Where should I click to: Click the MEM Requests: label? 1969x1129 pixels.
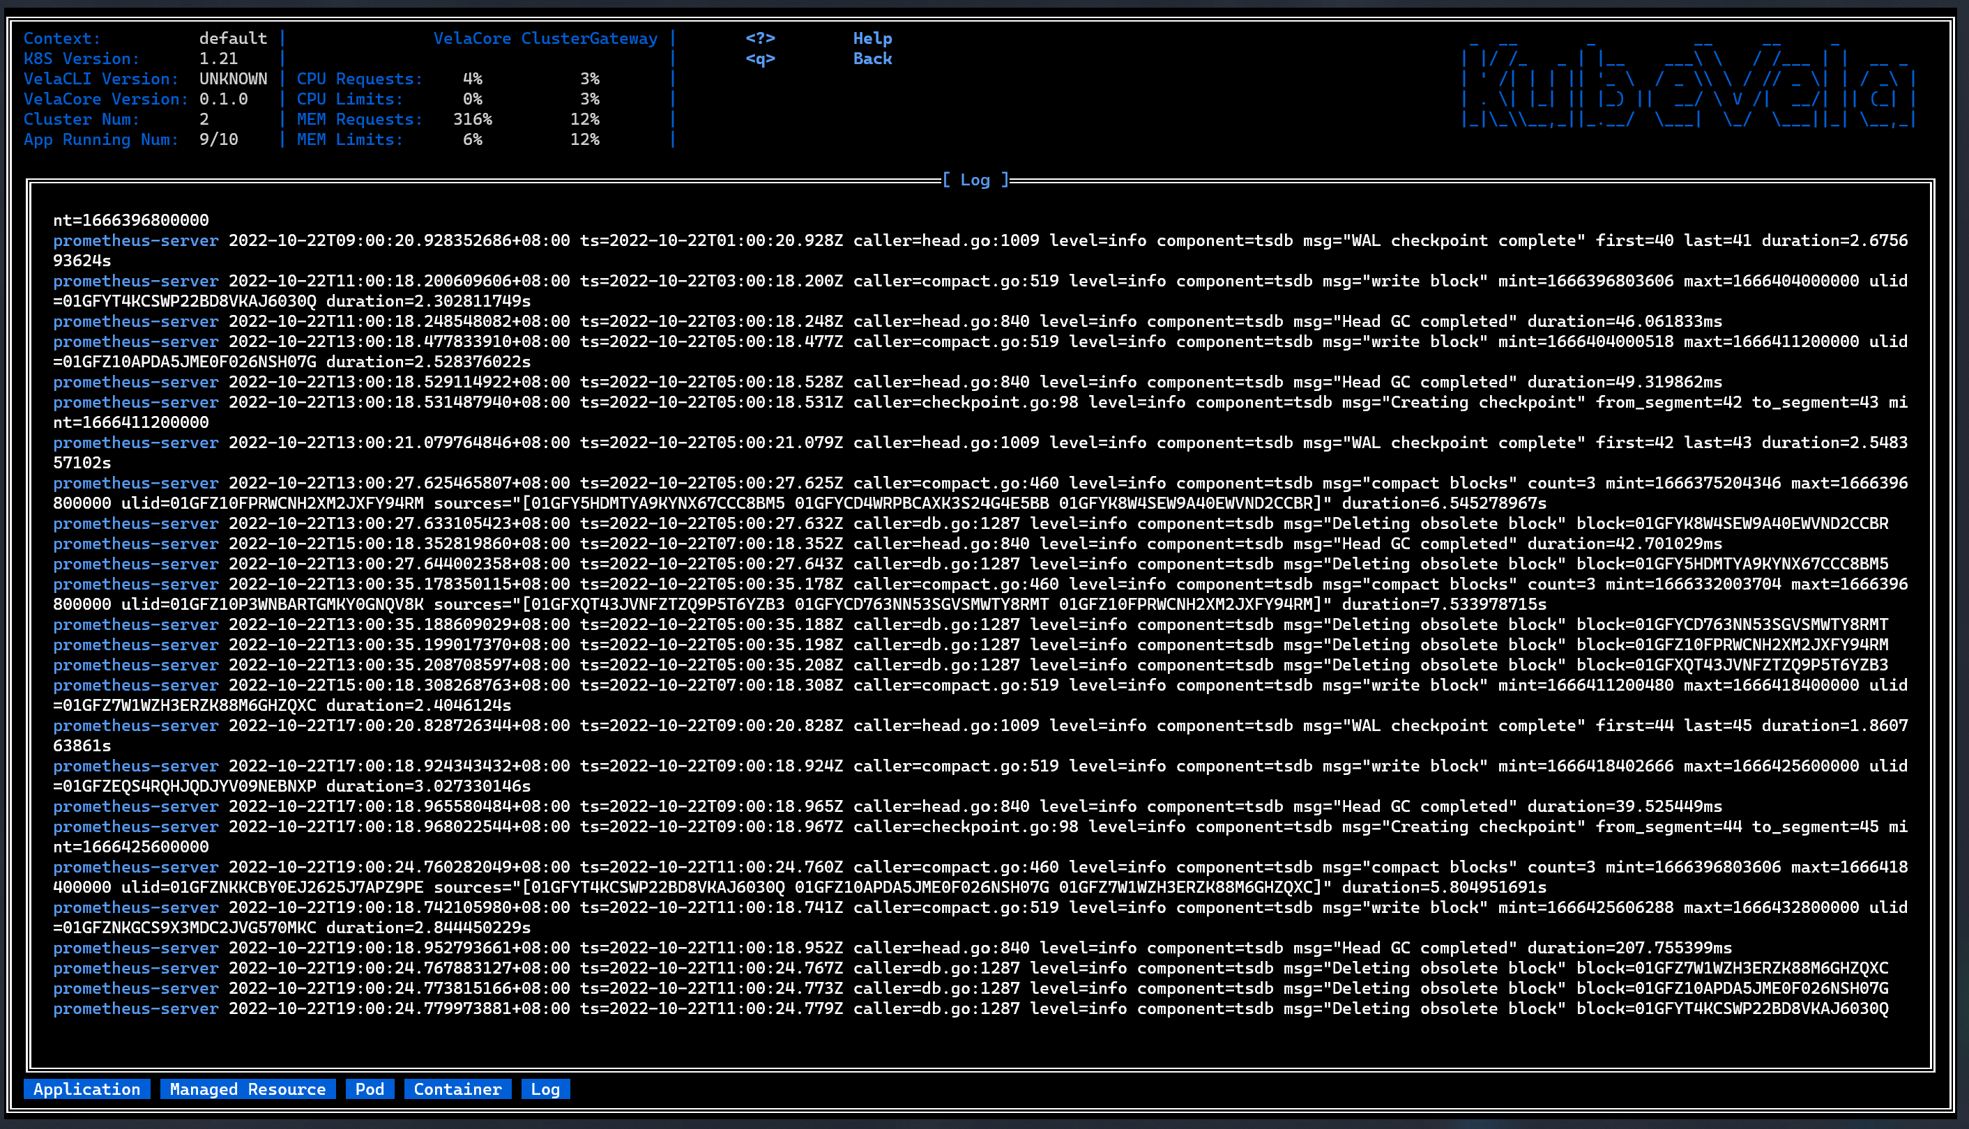(359, 118)
